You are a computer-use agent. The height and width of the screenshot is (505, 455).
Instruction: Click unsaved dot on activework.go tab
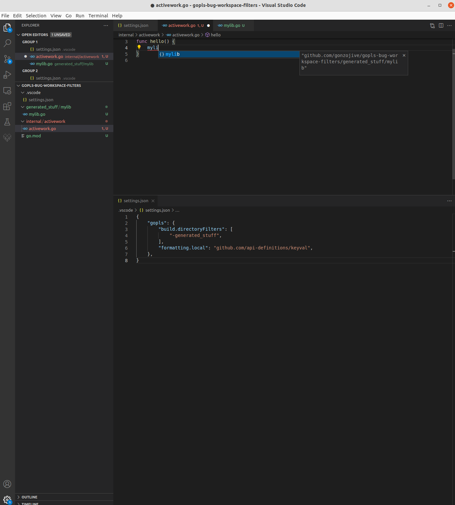(208, 25)
